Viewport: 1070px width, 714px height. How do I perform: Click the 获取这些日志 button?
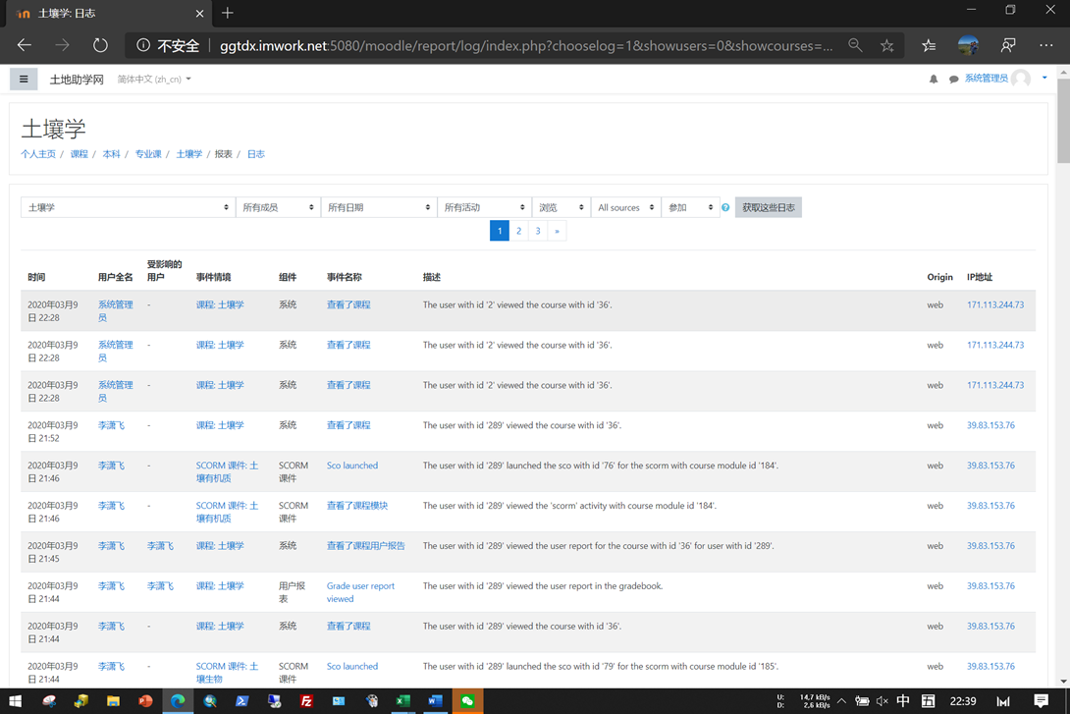pos(768,208)
